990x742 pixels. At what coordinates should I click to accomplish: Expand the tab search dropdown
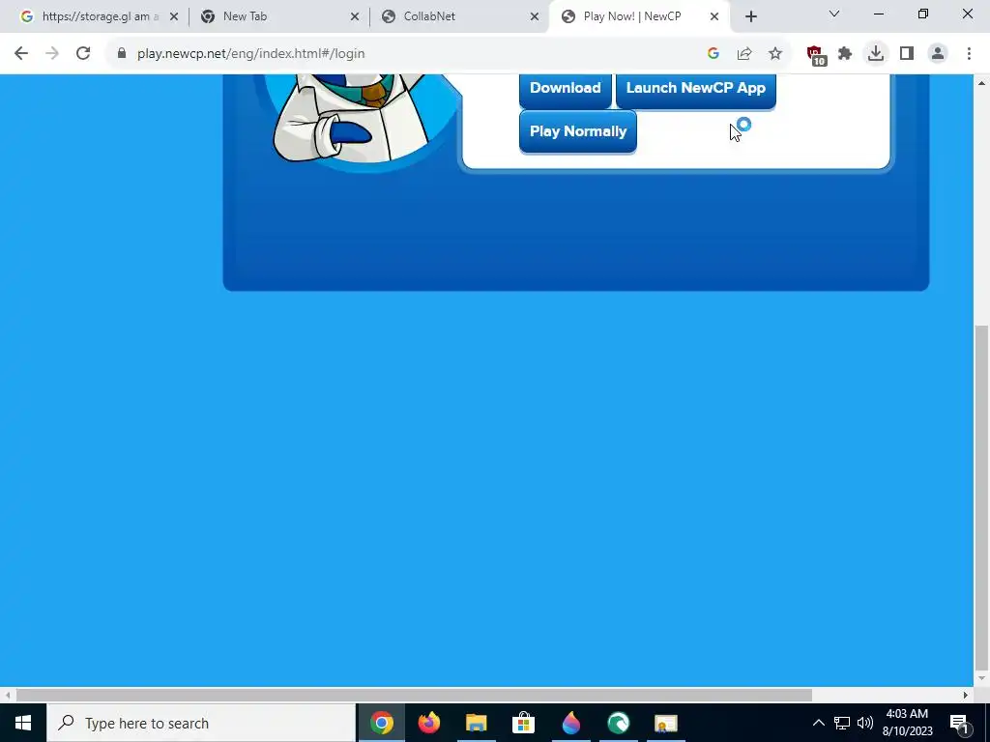[834, 14]
